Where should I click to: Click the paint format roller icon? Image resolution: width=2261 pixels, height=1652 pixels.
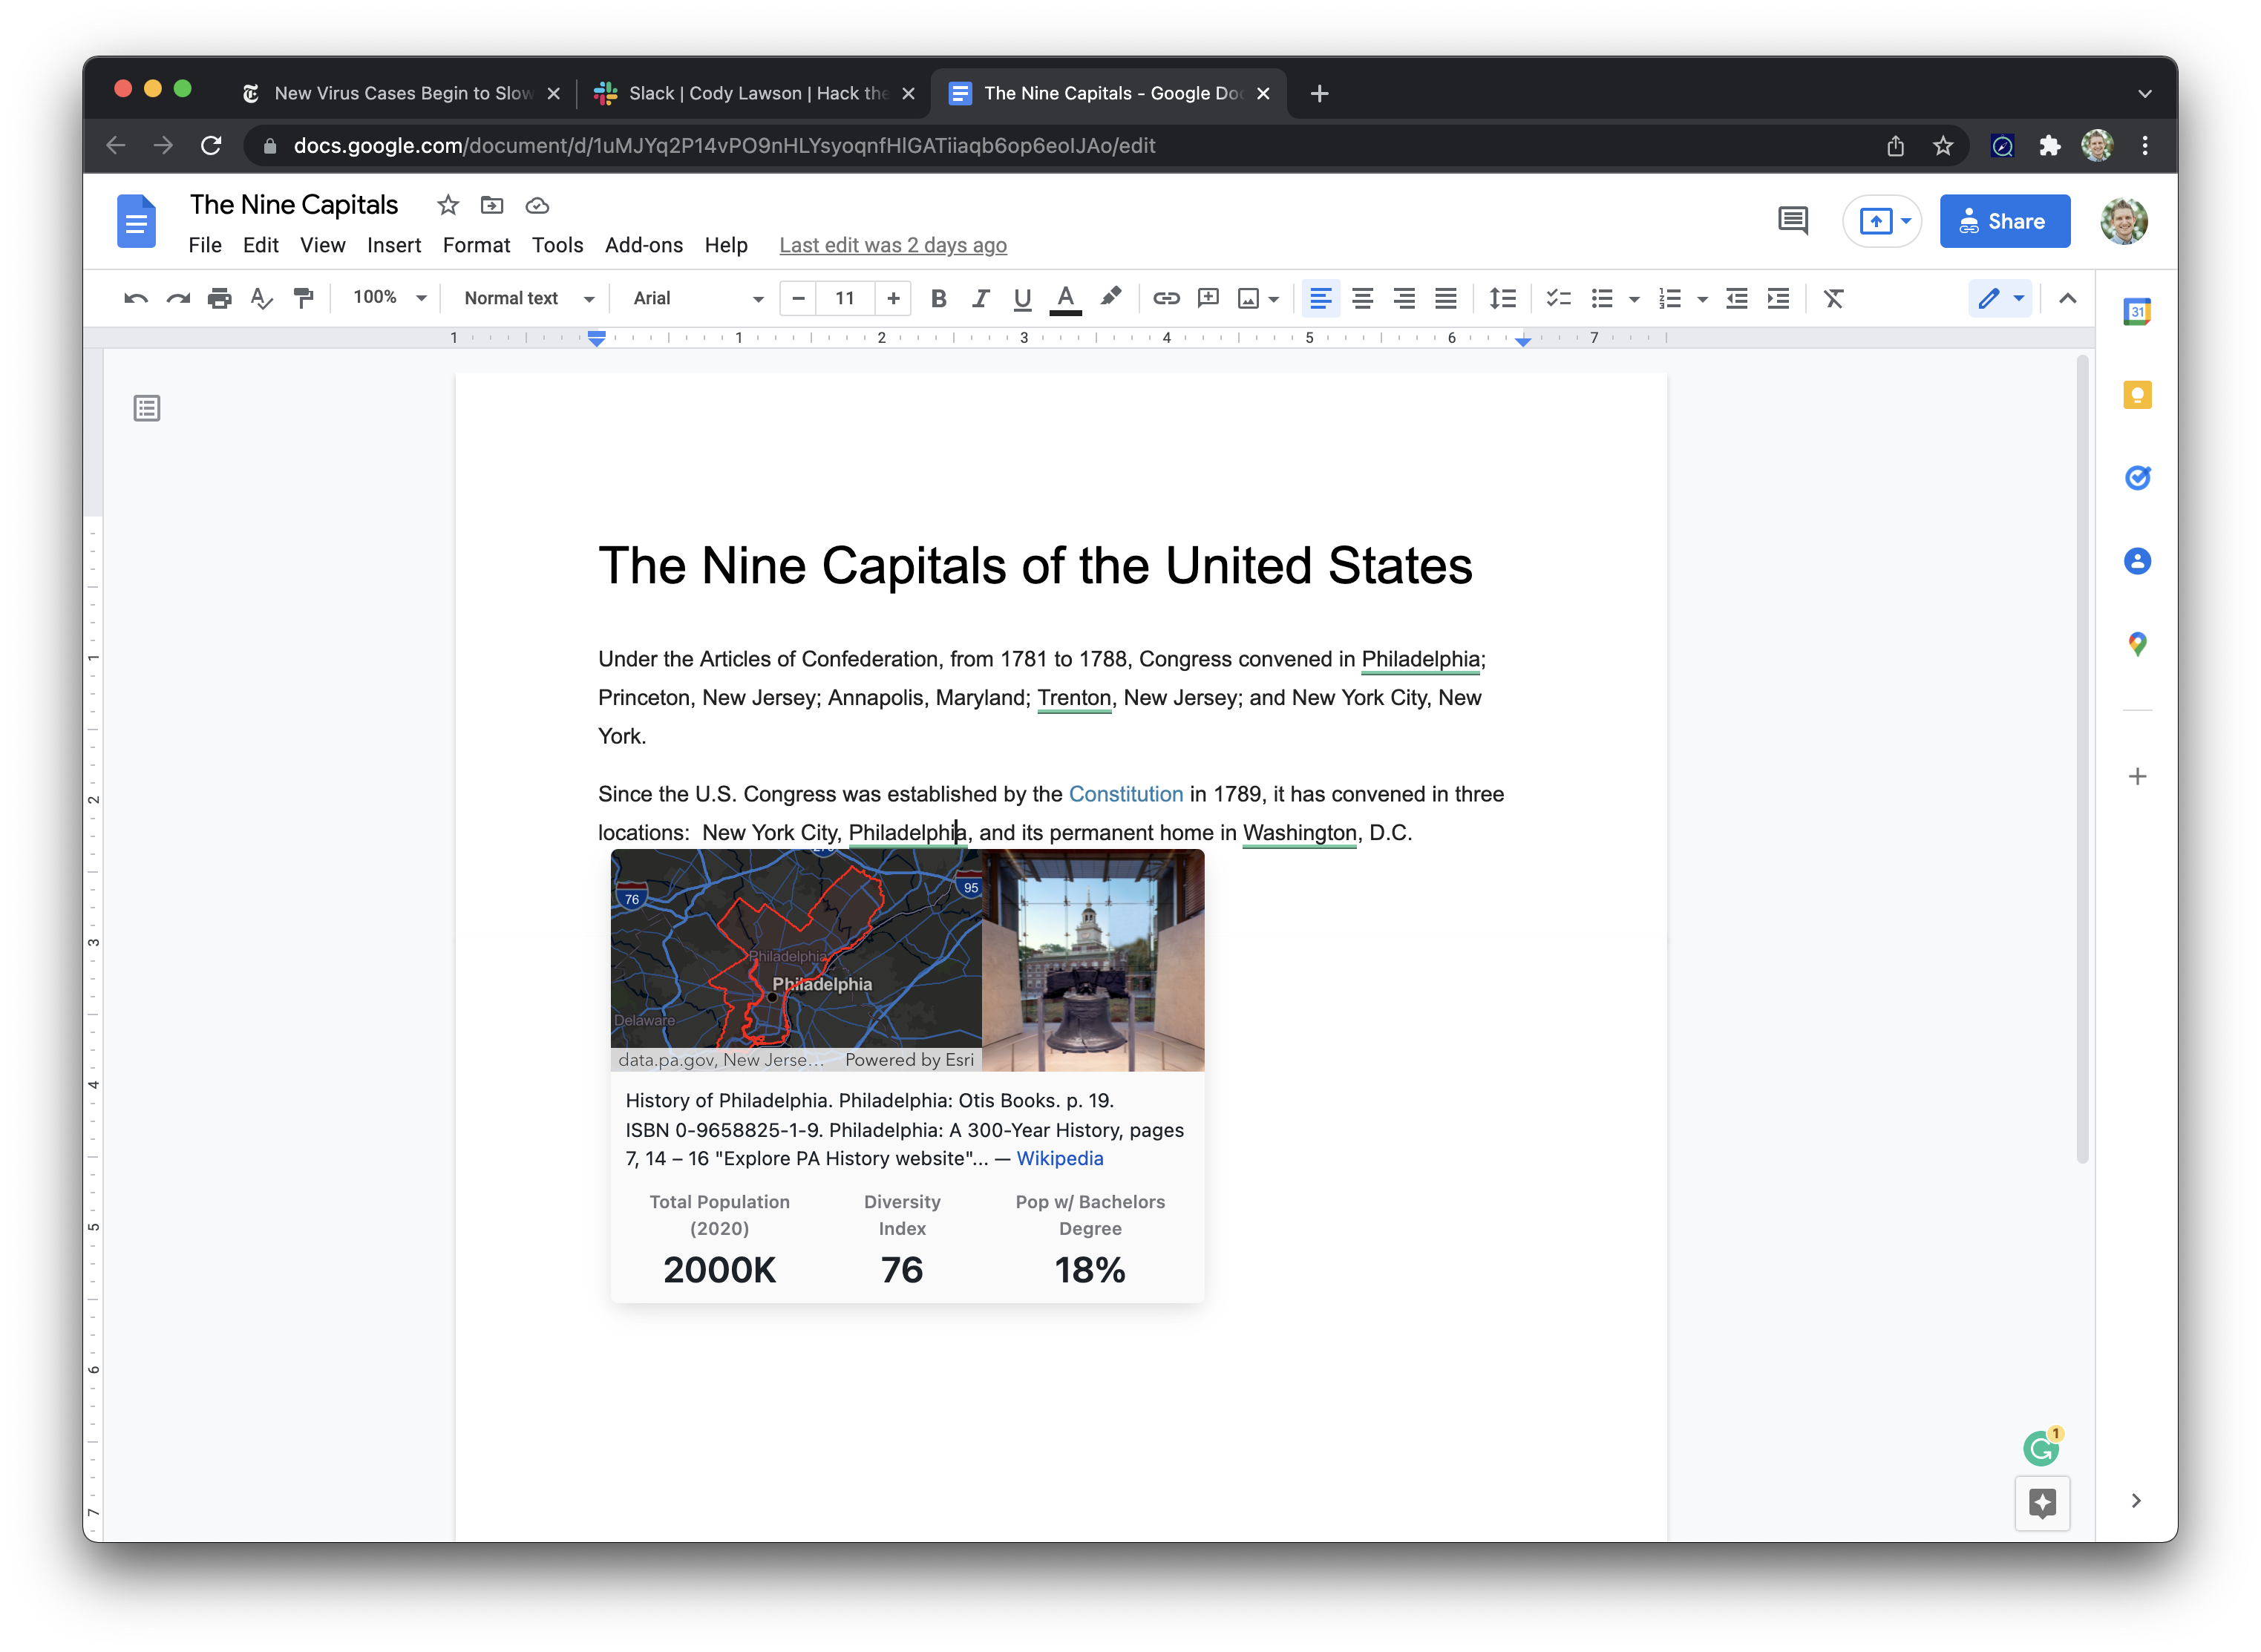point(303,298)
